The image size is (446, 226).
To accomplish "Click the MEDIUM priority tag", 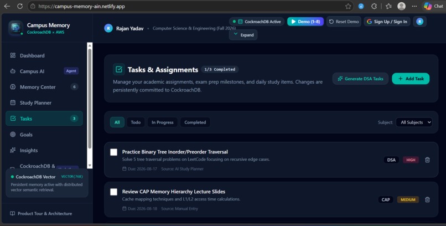I will click(408, 200).
